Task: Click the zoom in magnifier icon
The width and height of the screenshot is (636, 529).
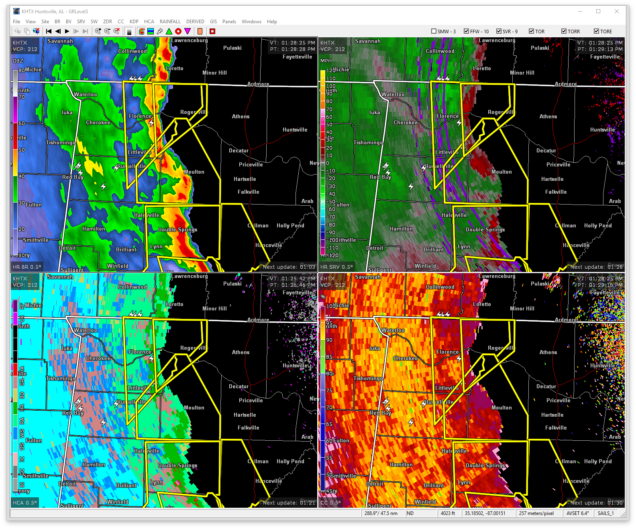Action: [98, 31]
